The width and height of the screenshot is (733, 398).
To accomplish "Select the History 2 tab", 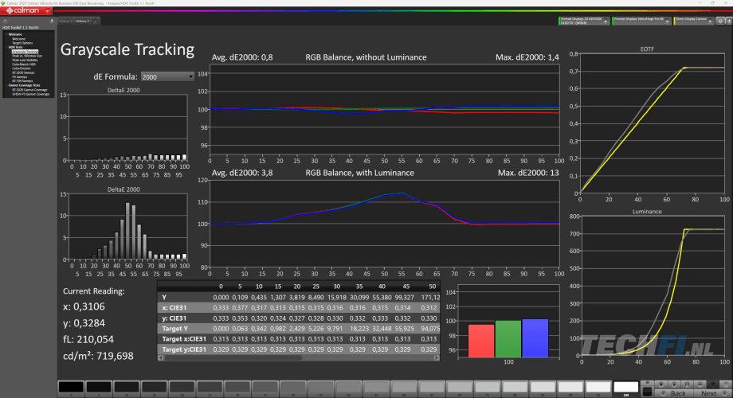I will click(83, 20).
